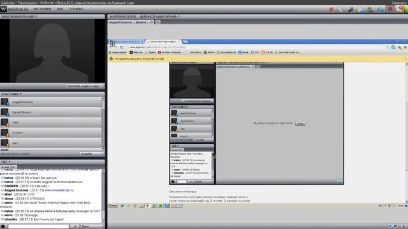Click the bookmark star icon in shared browser
This screenshot has width=408, height=229.
coord(387,47)
